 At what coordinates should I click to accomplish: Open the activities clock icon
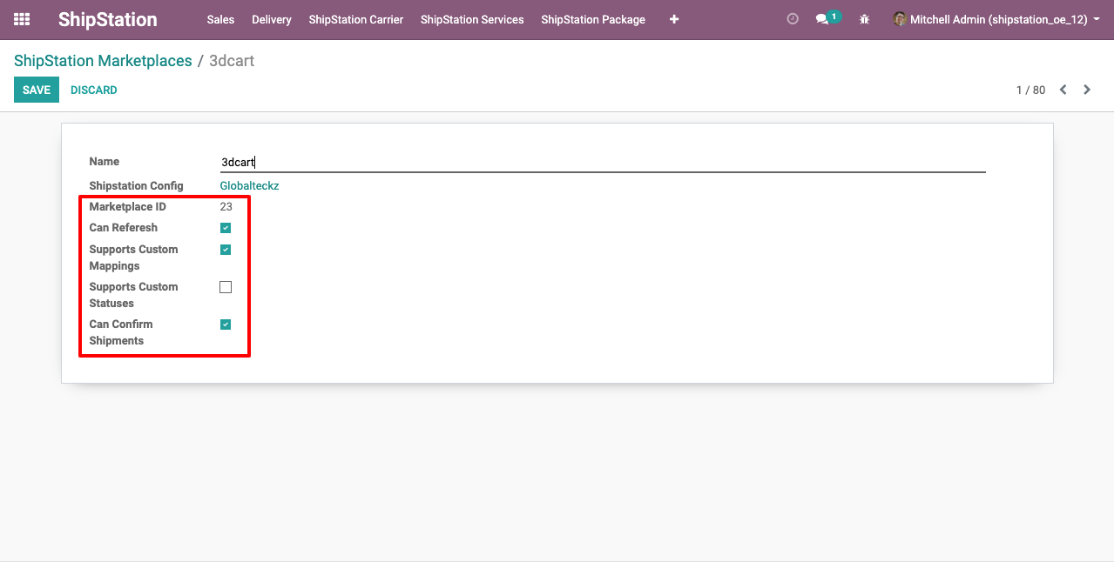click(793, 19)
